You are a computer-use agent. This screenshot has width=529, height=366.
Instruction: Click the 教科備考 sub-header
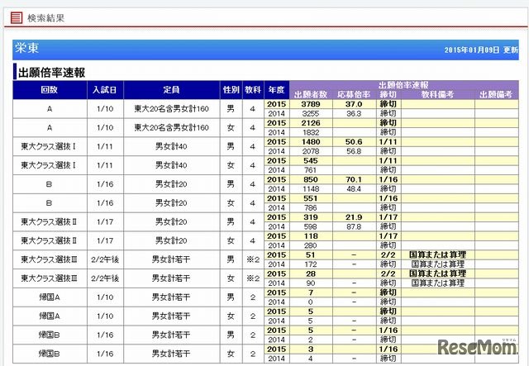point(437,95)
